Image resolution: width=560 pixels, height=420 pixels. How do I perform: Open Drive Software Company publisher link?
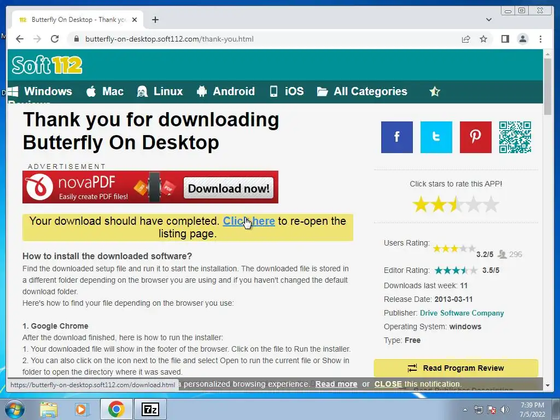(462, 313)
